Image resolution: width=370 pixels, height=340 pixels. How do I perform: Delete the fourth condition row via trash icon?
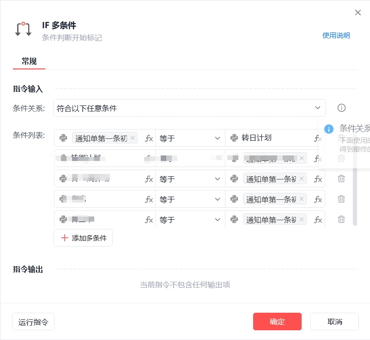pyautogui.click(x=341, y=199)
